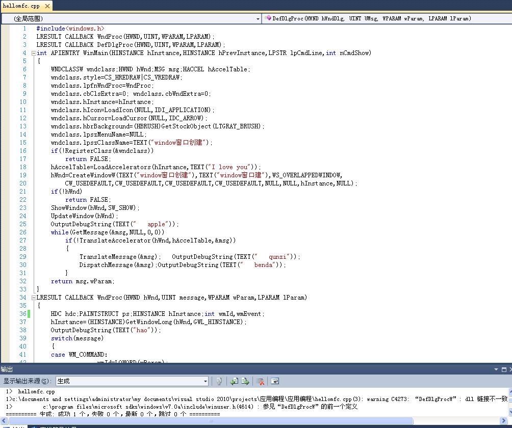Click DispatchMessage(&msg) on line 30
The height and width of the screenshot is (428, 512).
click(x=118, y=265)
